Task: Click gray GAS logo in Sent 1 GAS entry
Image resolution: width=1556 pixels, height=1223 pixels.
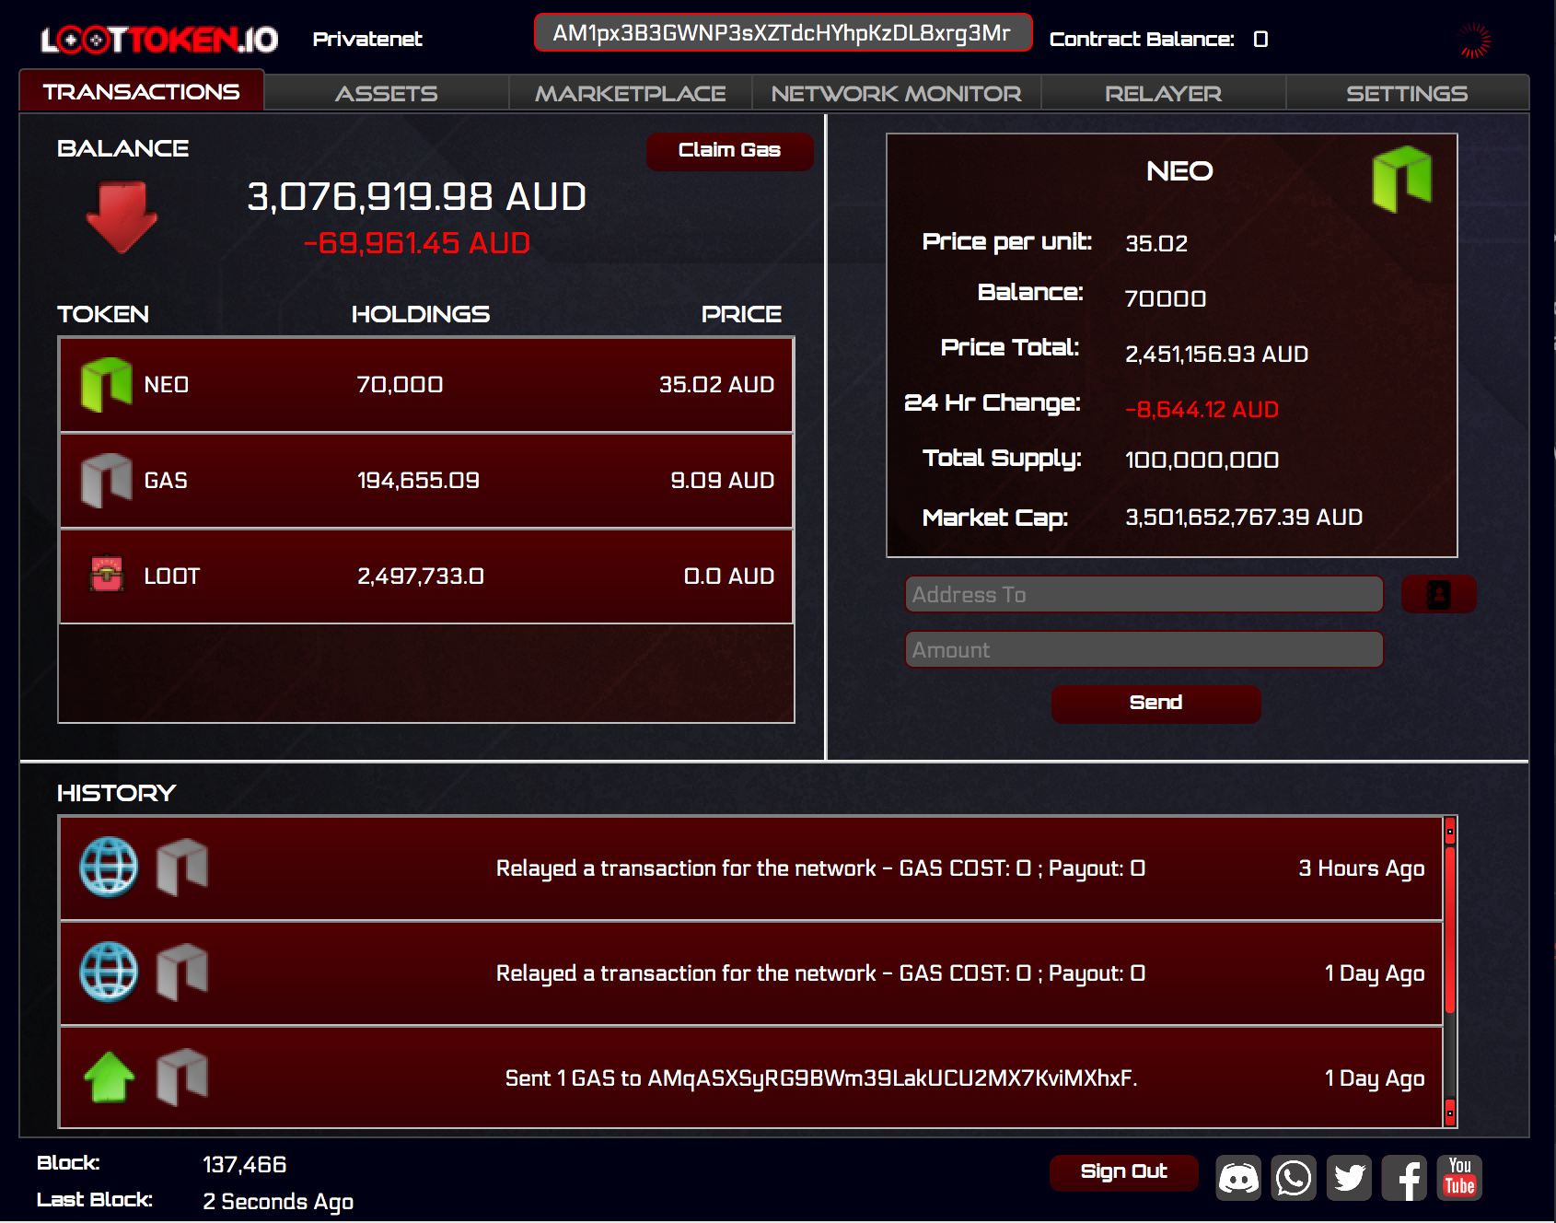Action: 182,1077
